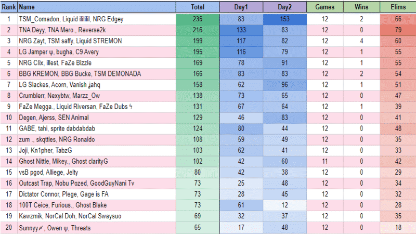Click Elims cell showing 60
Image resolution: width=416 pixels, height=234 pixels.
coord(398,41)
